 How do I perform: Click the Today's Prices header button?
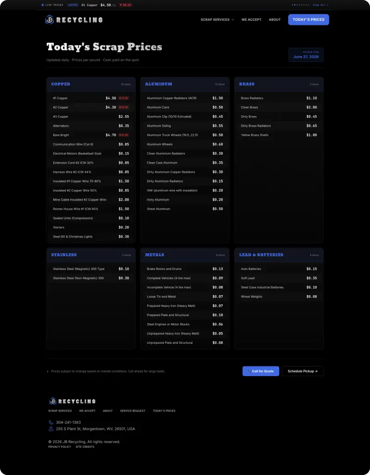[308, 20]
